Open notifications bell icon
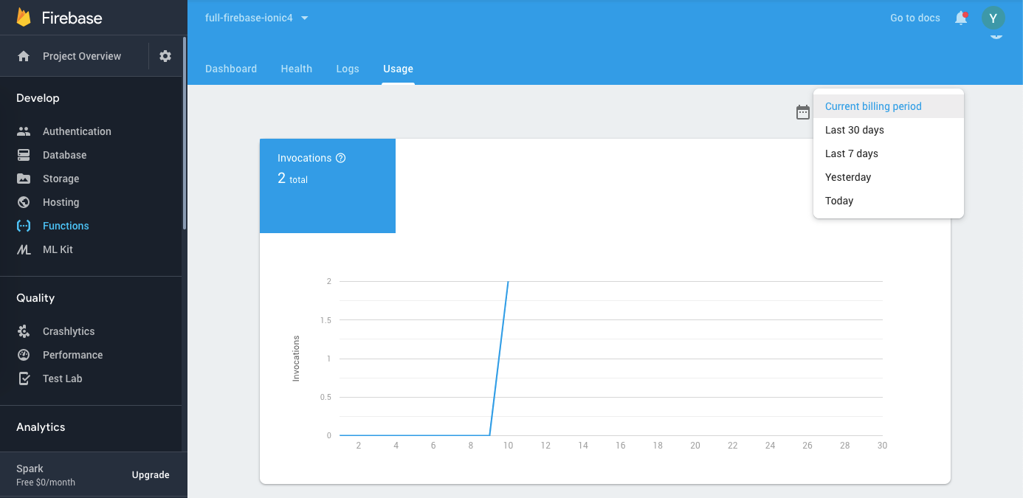Viewport: 1023px width, 498px height. click(x=961, y=18)
